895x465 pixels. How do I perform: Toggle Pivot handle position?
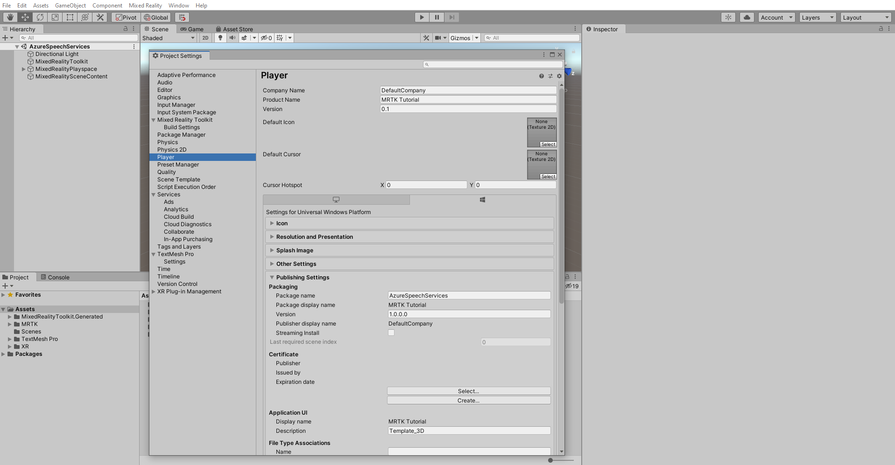(126, 17)
